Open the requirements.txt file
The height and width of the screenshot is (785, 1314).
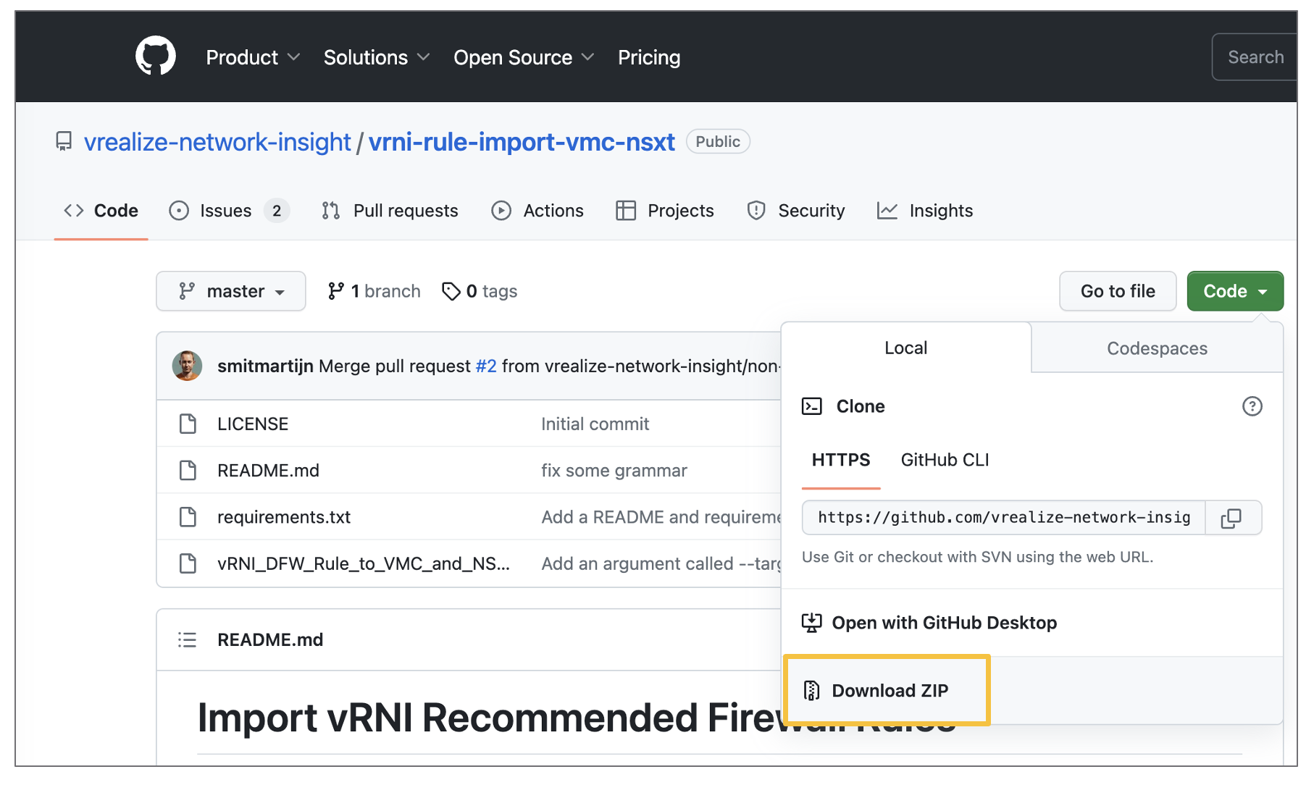tap(283, 517)
